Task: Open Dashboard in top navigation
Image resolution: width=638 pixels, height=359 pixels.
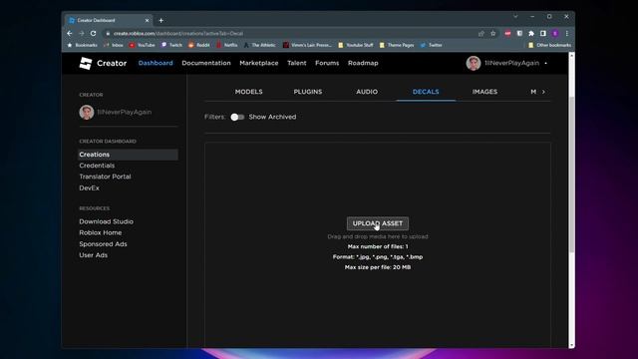Action: point(156,63)
